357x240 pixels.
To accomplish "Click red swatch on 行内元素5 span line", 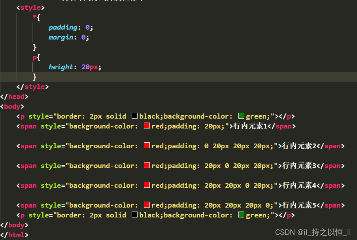I will click(147, 205).
